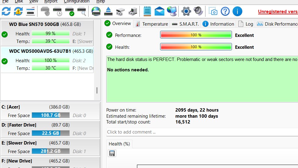Open settings with the gear icon
298x168 pixels.
tap(186, 11)
